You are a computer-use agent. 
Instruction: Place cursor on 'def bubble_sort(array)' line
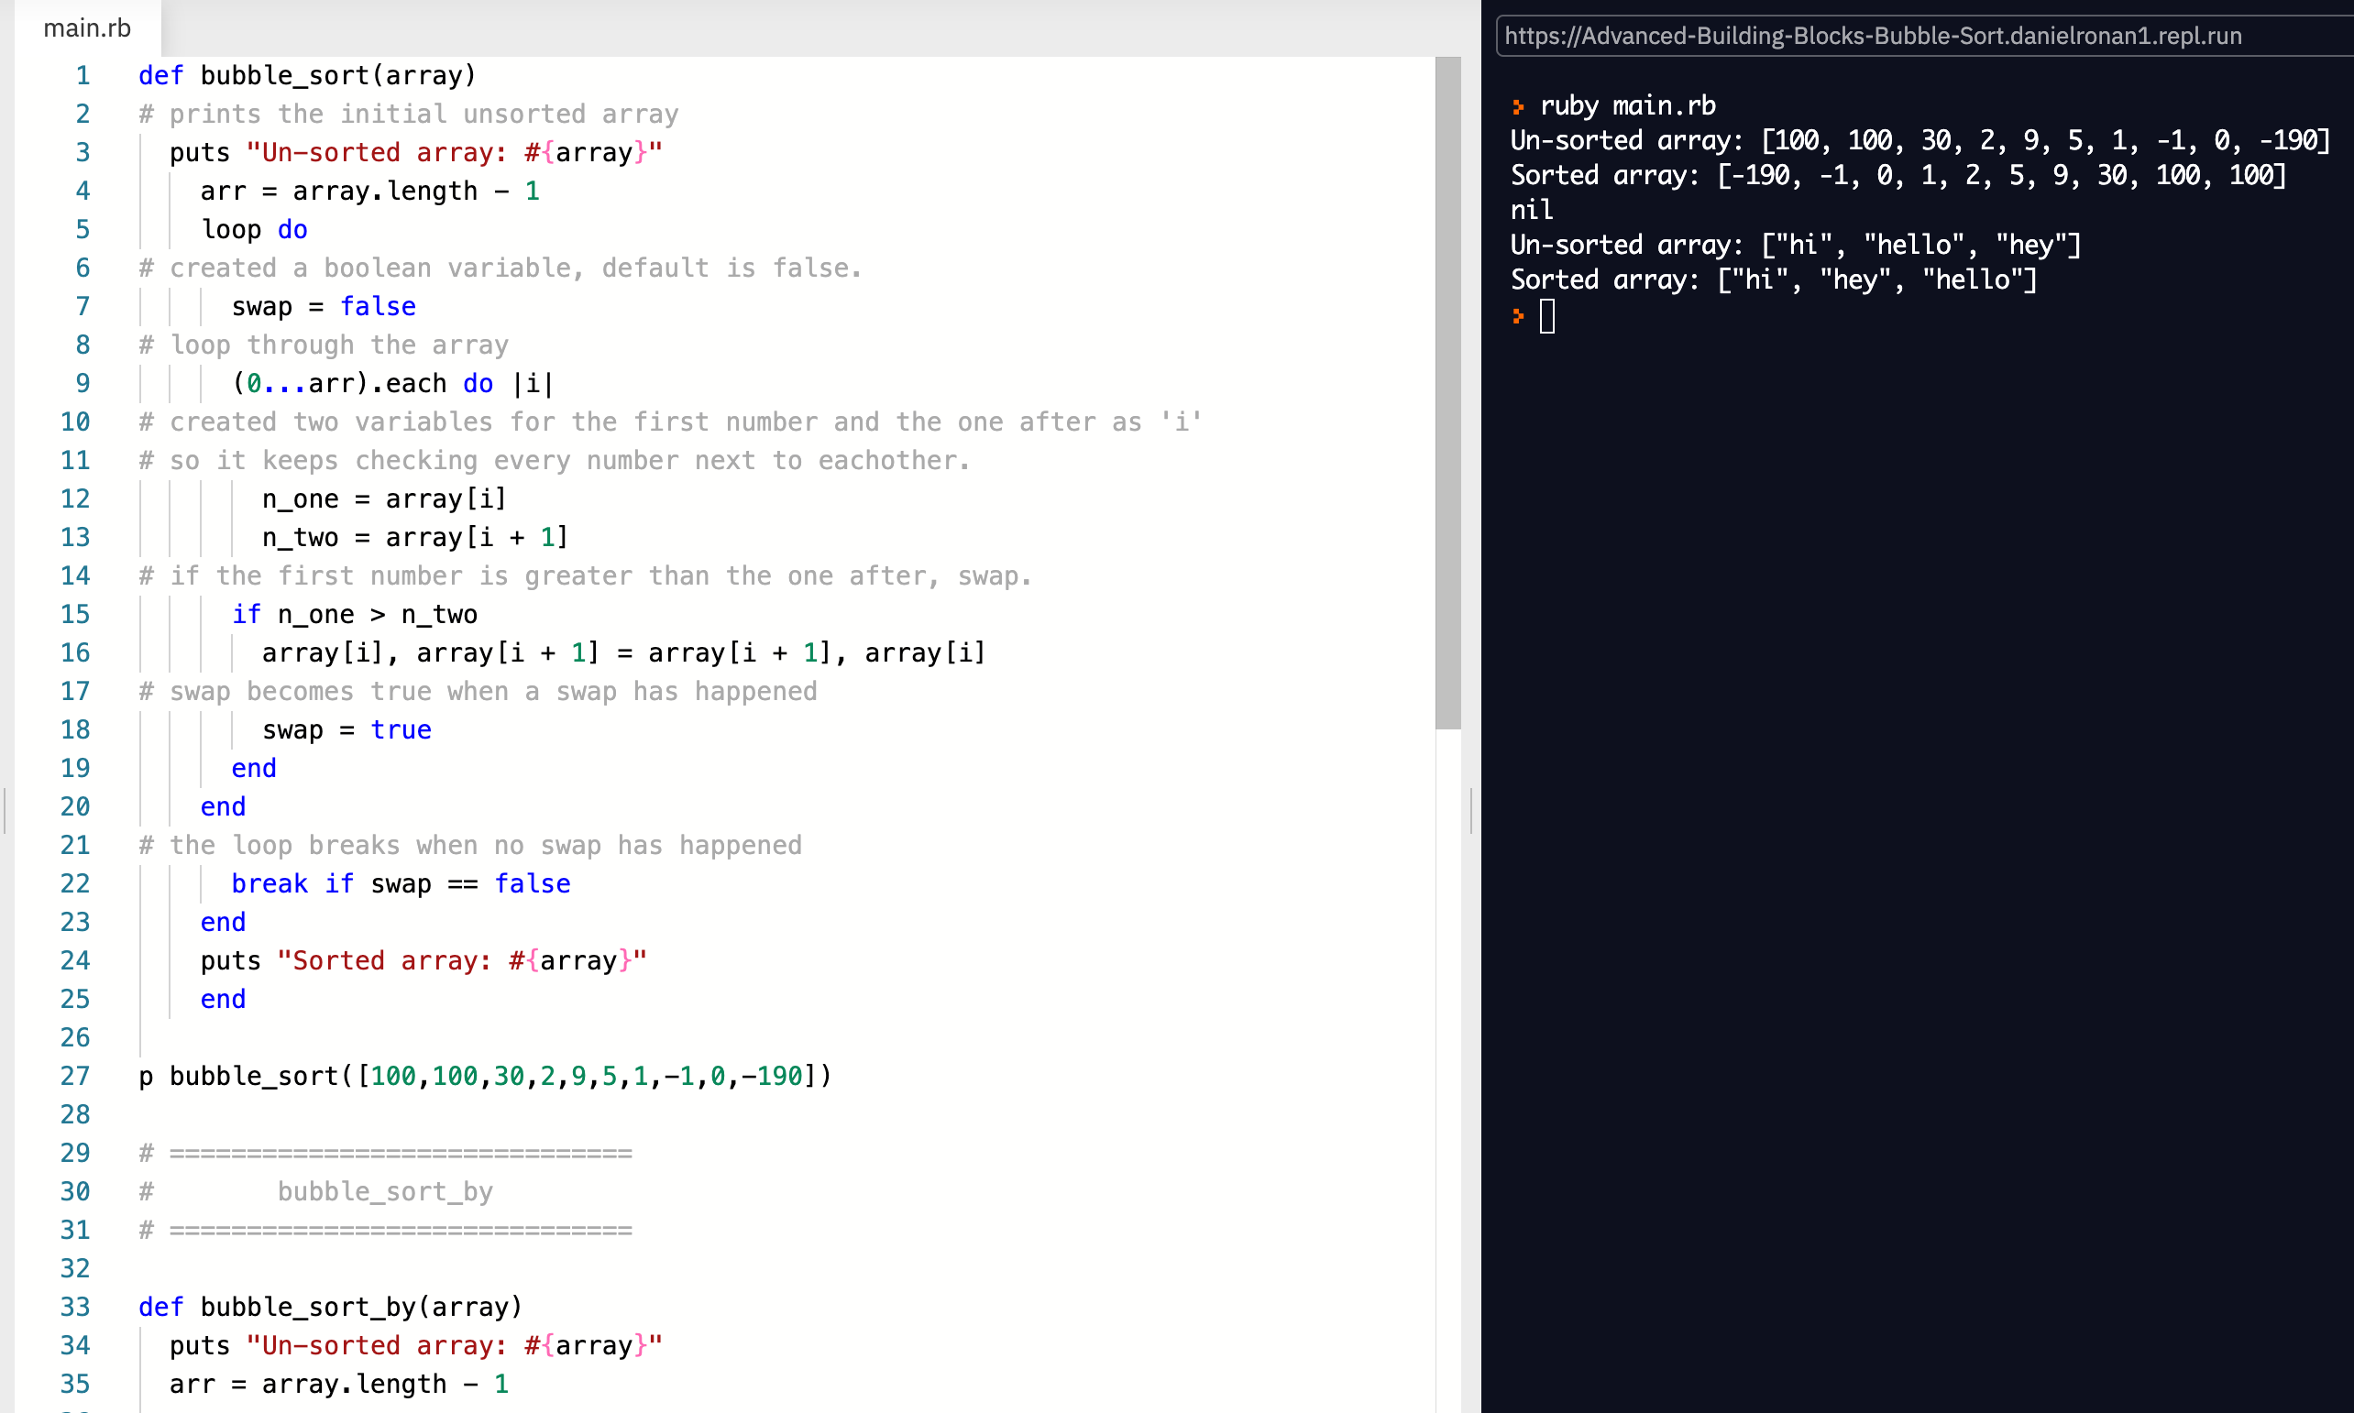click(x=307, y=76)
